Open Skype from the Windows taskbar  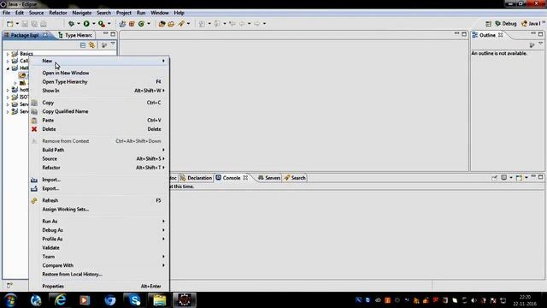[x=135, y=300]
